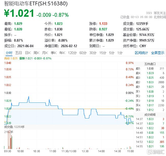Viewport: 166px width, 156px height.
Task: Open the 五日 chart tab
Action: [x=18, y=53]
